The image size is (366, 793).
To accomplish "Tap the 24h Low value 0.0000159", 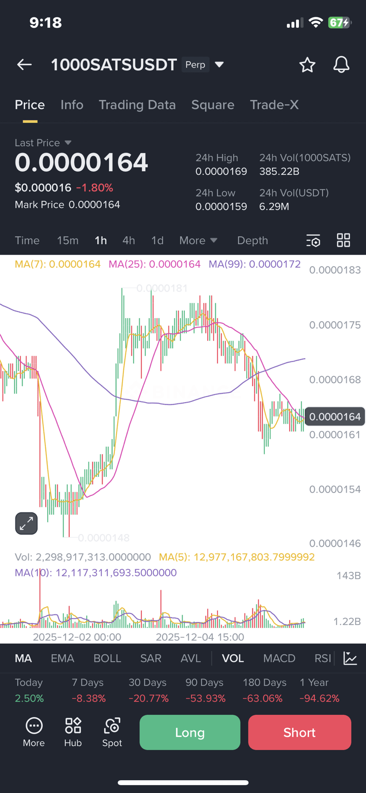I will (221, 207).
